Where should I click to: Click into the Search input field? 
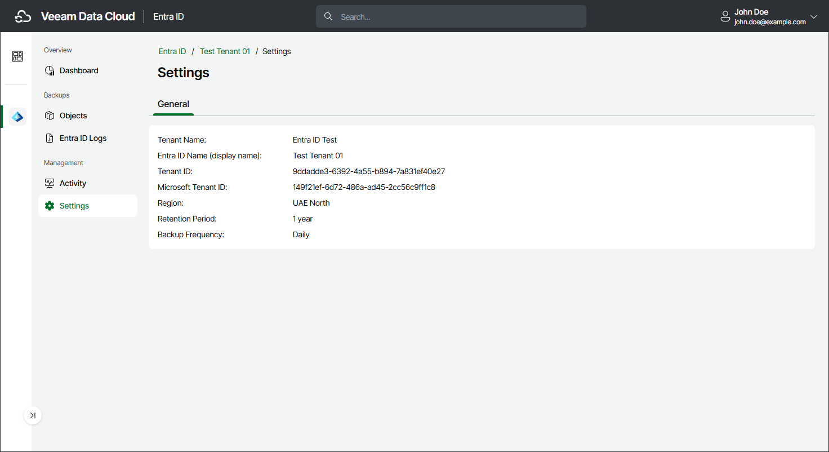coord(451,16)
